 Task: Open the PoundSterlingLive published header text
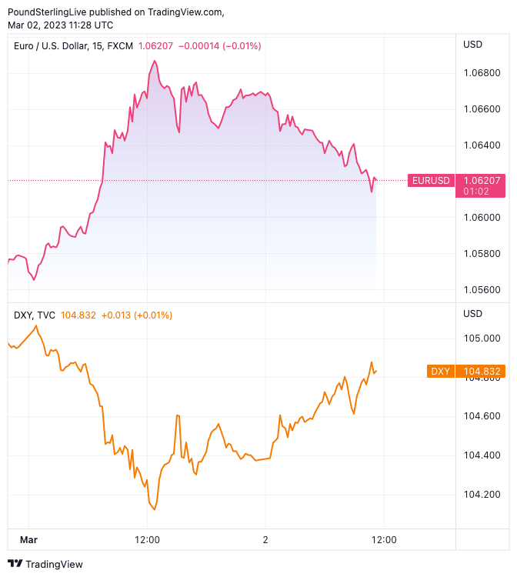(x=115, y=12)
